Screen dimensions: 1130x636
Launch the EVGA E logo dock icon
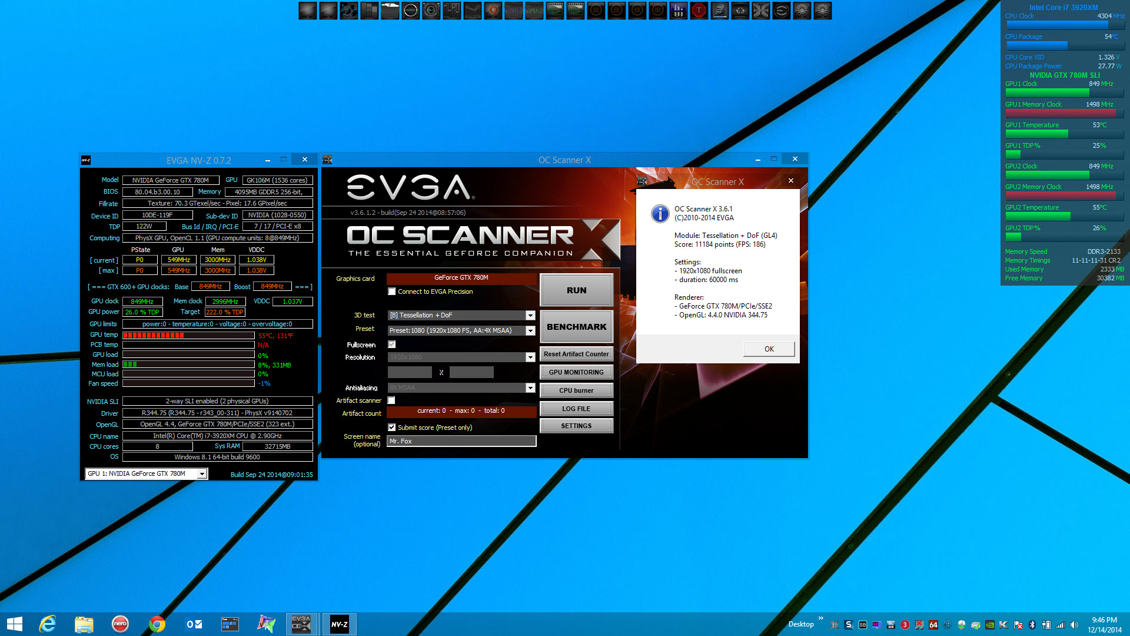[x=781, y=10]
